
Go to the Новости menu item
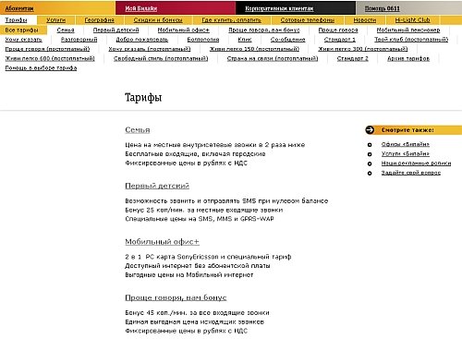click(365, 20)
